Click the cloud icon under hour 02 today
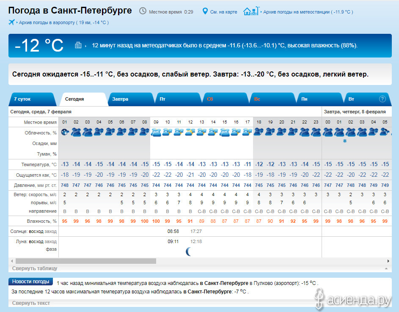 (76, 132)
